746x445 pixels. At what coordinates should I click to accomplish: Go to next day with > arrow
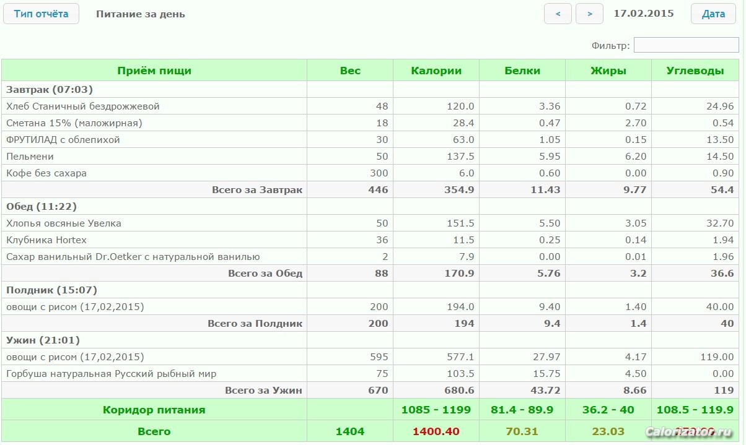589,14
